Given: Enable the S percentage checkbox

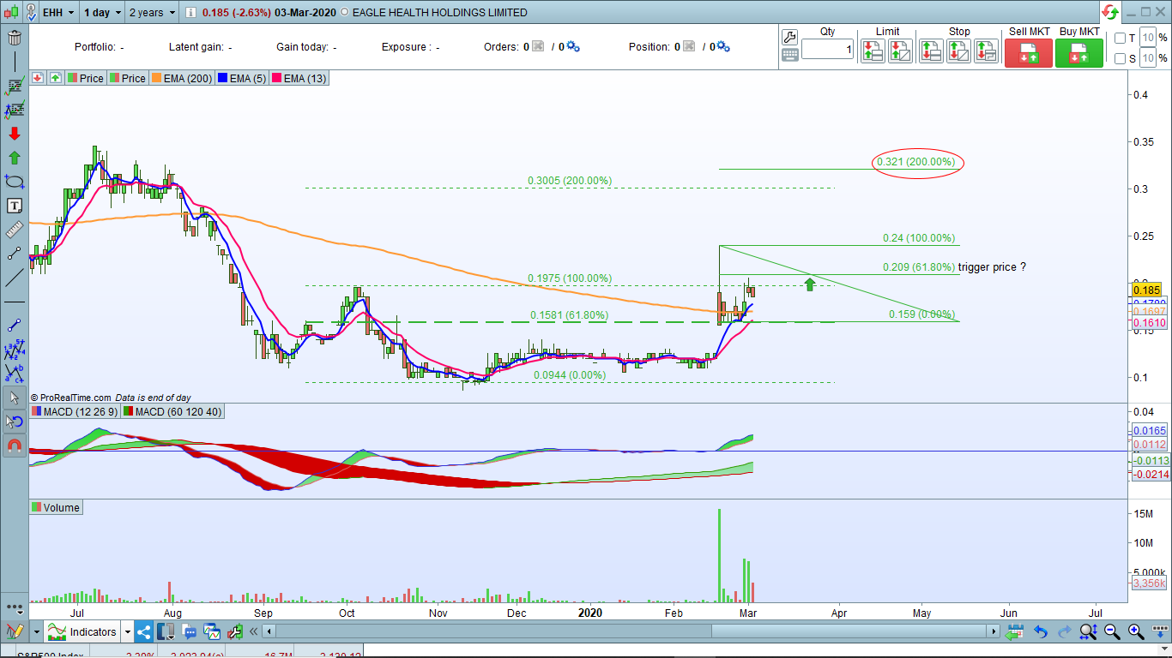Looking at the screenshot, I should [1121, 59].
